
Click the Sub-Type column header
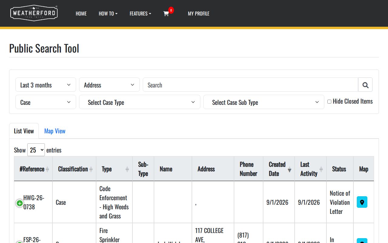click(x=143, y=169)
